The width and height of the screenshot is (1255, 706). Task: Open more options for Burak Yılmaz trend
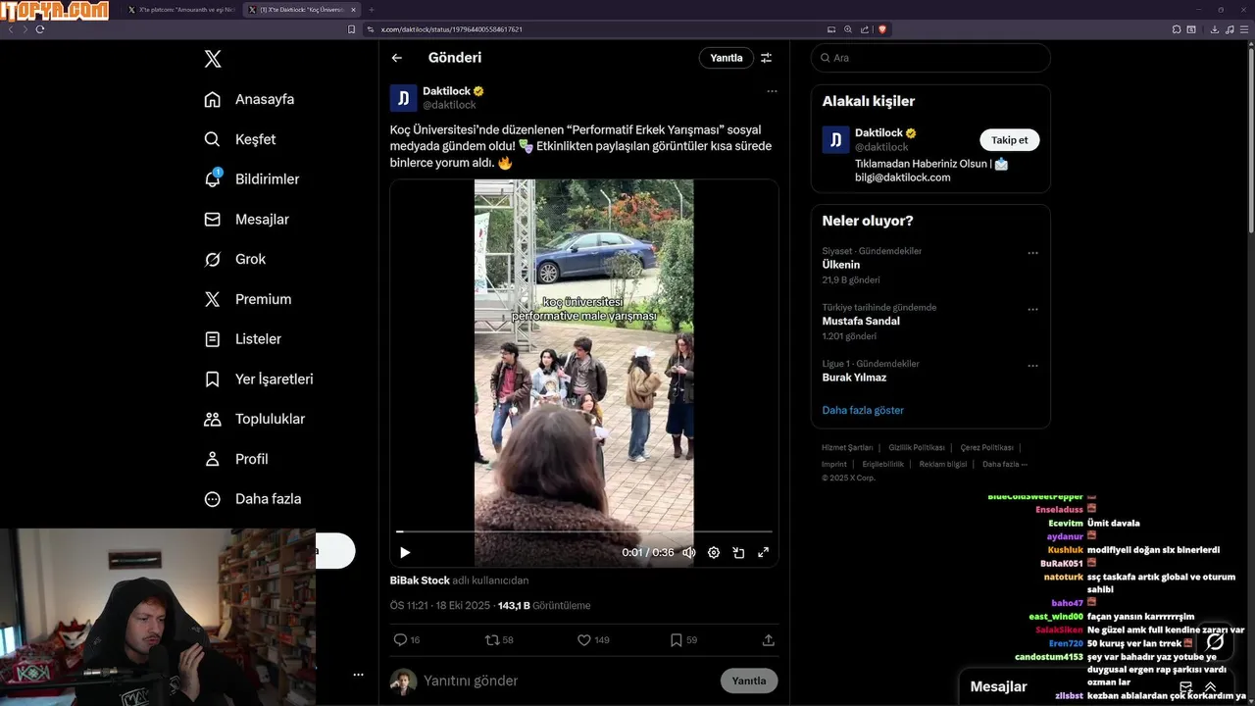click(1032, 366)
